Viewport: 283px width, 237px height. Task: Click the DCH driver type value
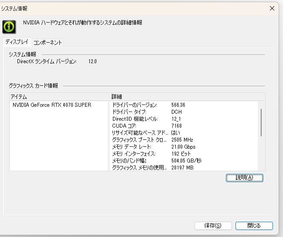tap(177, 112)
